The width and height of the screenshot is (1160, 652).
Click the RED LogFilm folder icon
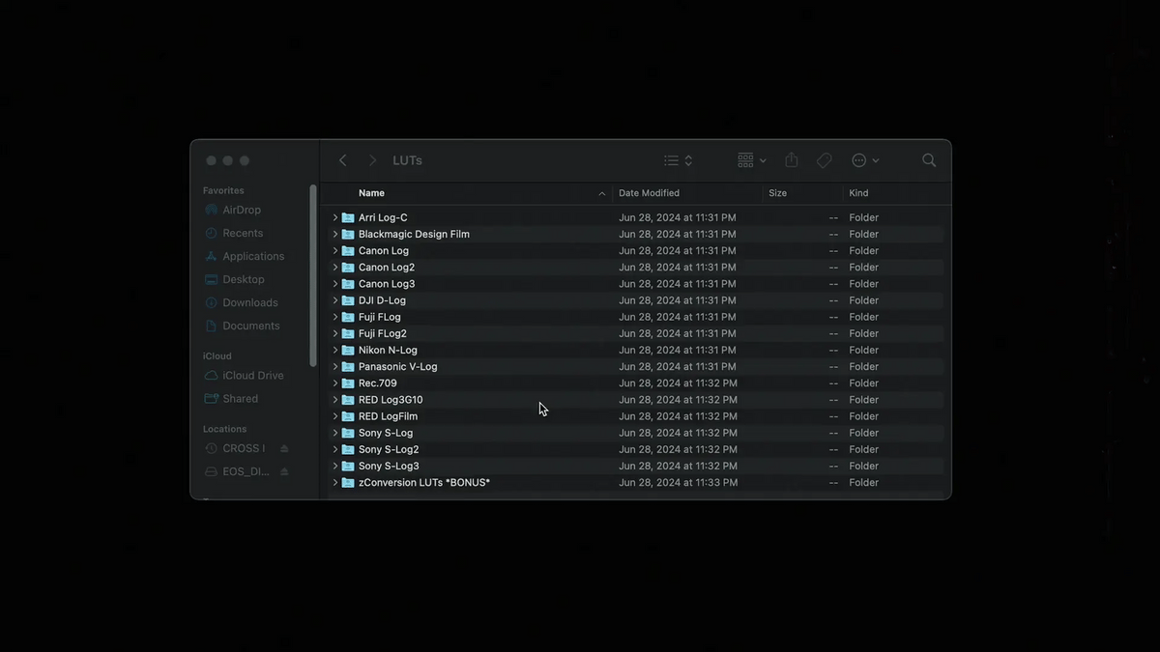click(x=348, y=416)
